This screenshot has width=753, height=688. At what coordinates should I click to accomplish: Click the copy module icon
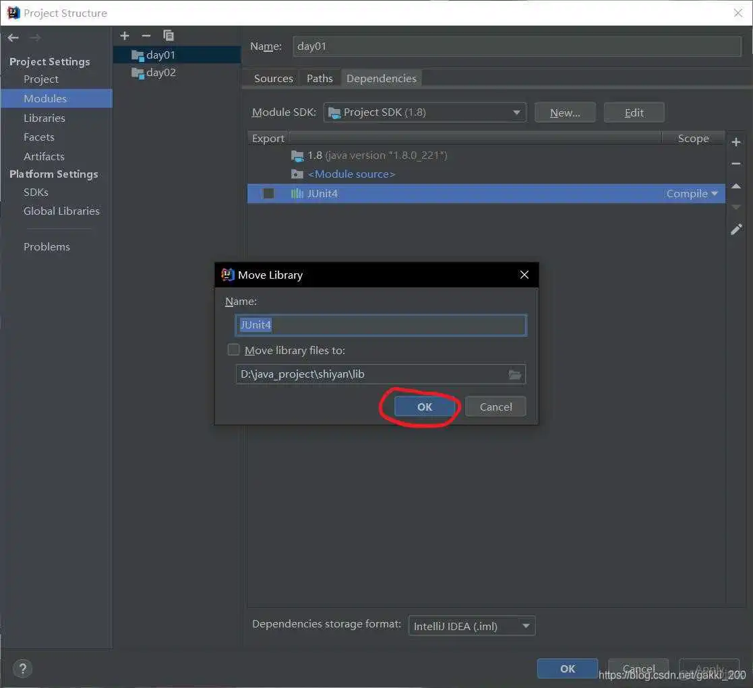[x=168, y=36]
